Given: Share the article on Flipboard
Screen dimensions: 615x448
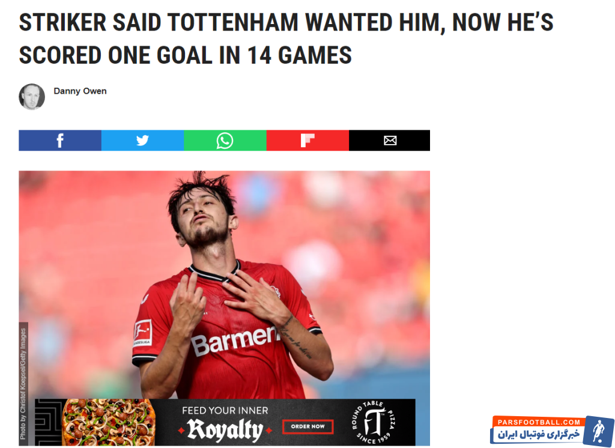Looking at the screenshot, I should click(308, 141).
